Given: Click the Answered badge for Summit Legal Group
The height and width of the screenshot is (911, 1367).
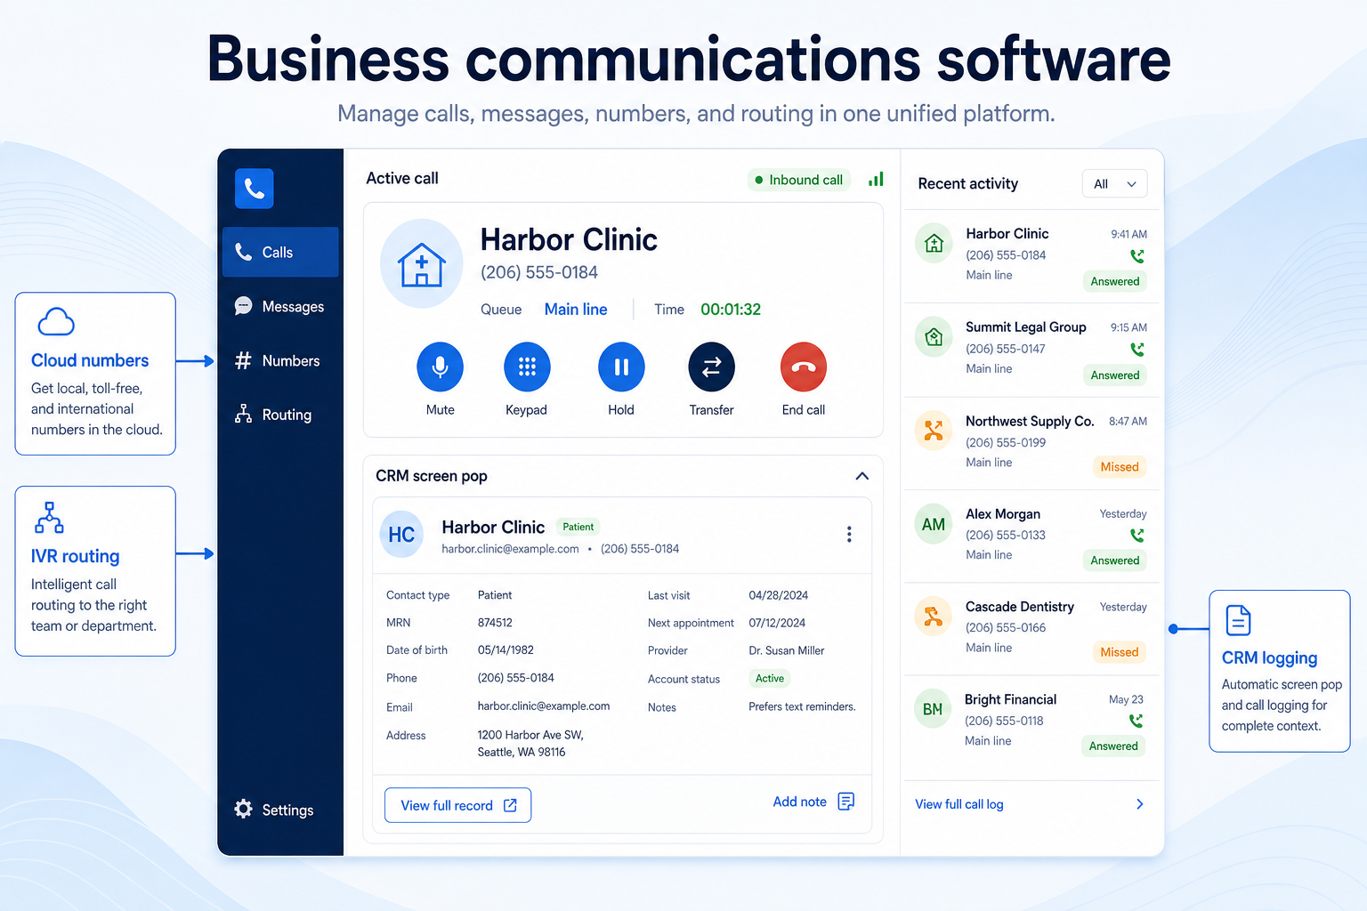Looking at the screenshot, I should point(1115,375).
